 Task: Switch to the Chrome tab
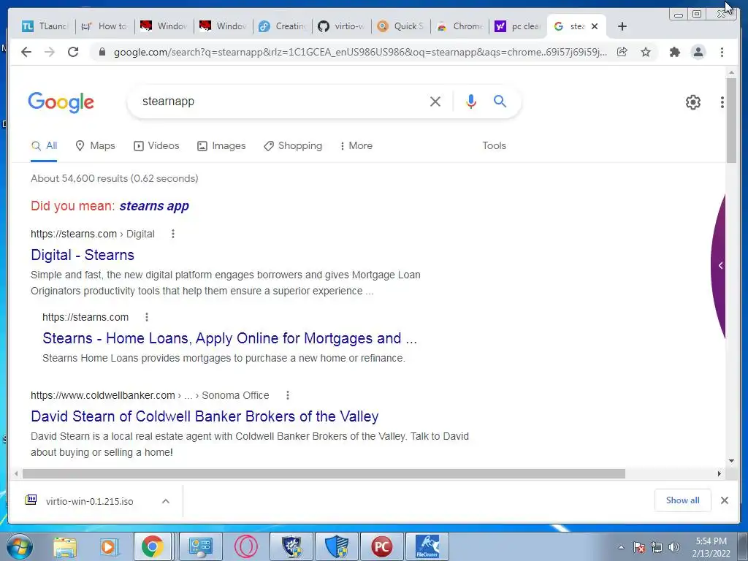[460, 26]
